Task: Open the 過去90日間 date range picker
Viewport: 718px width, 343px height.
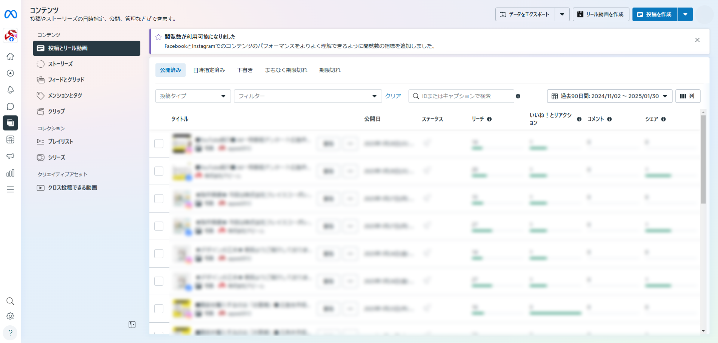Action: pyautogui.click(x=609, y=96)
